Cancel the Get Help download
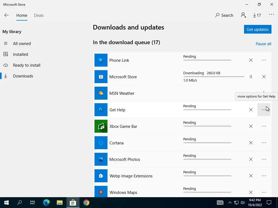Image resolution: width=278 pixels, height=208 pixels. [251, 110]
